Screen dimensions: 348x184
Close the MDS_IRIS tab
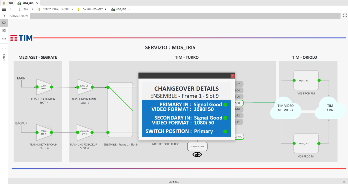37,3
